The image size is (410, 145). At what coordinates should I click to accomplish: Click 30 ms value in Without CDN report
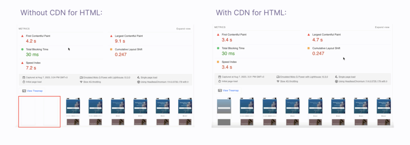[x=32, y=54]
